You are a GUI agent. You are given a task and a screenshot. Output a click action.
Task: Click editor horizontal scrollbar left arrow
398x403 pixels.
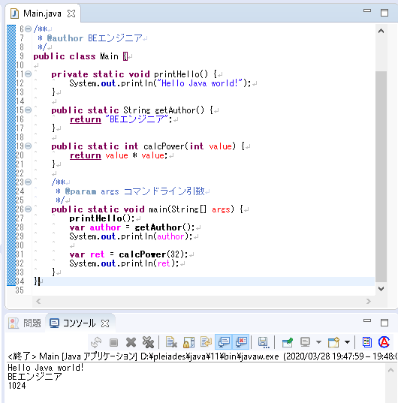click(x=38, y=301)
